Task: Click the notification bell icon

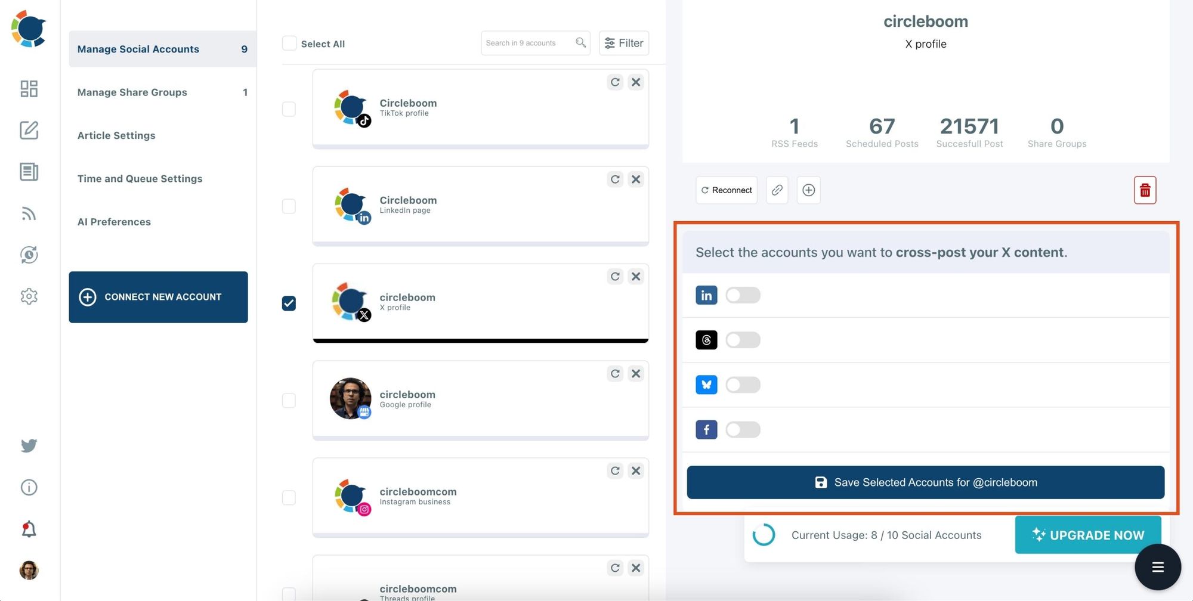Action: pos(28,528)
